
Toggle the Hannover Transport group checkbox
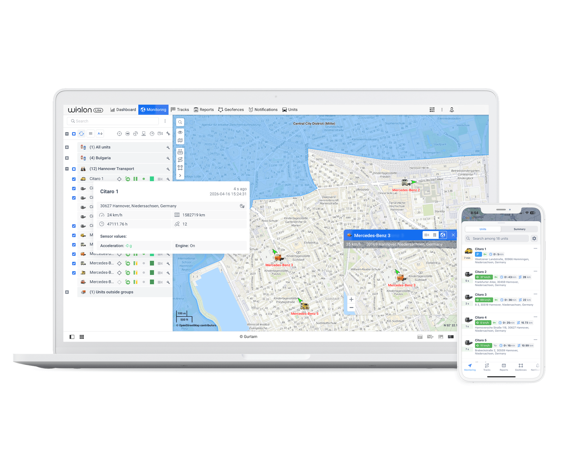74,169
